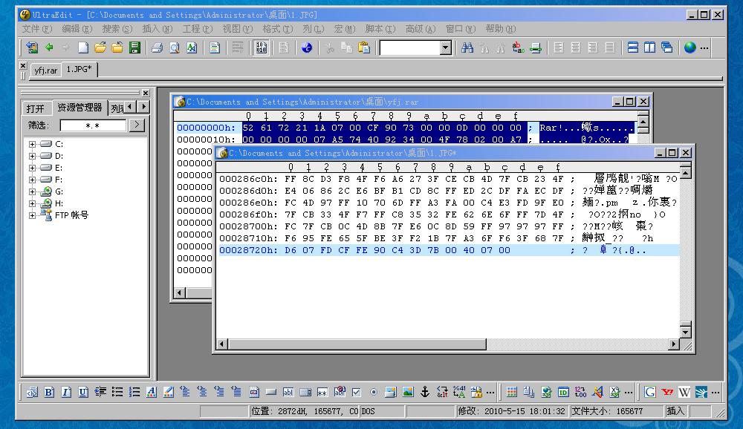Open the search text dropdown in toolbar

tap(445, 48)
